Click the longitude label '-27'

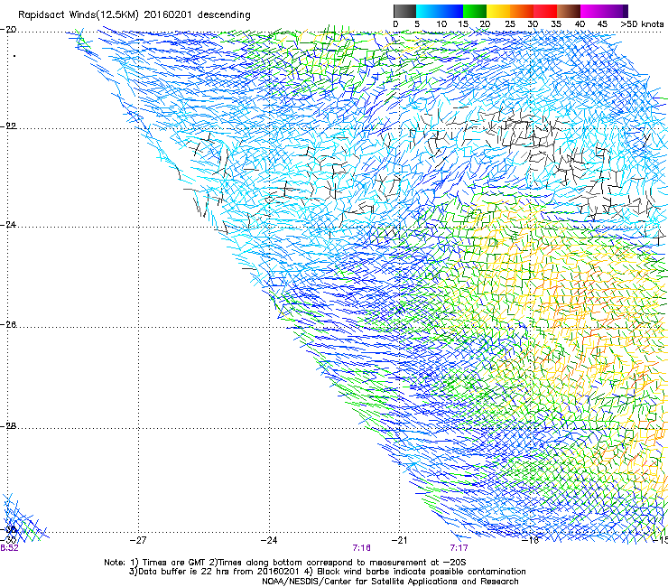(x=138, y=541)
